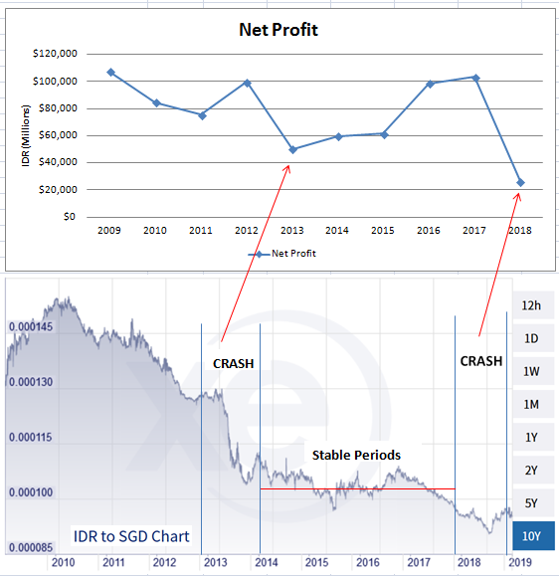Set chart range to 1M

(533, 404)
